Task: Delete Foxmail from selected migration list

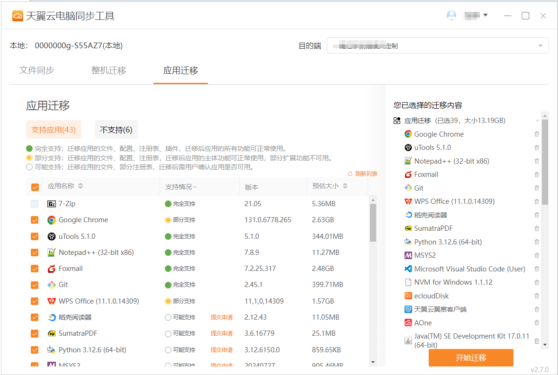Action: click(537, 174)
